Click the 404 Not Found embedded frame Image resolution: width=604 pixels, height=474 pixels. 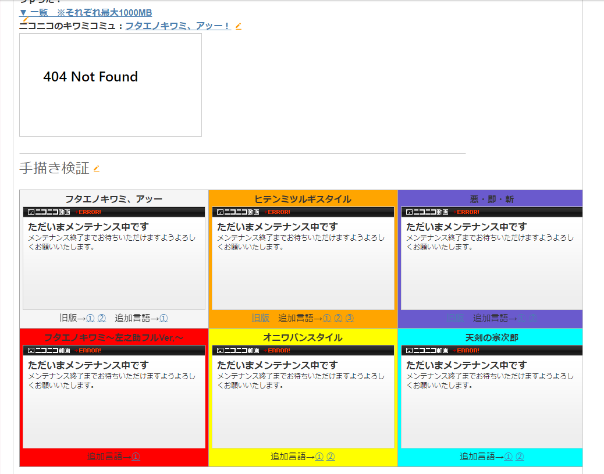[111, 85]
